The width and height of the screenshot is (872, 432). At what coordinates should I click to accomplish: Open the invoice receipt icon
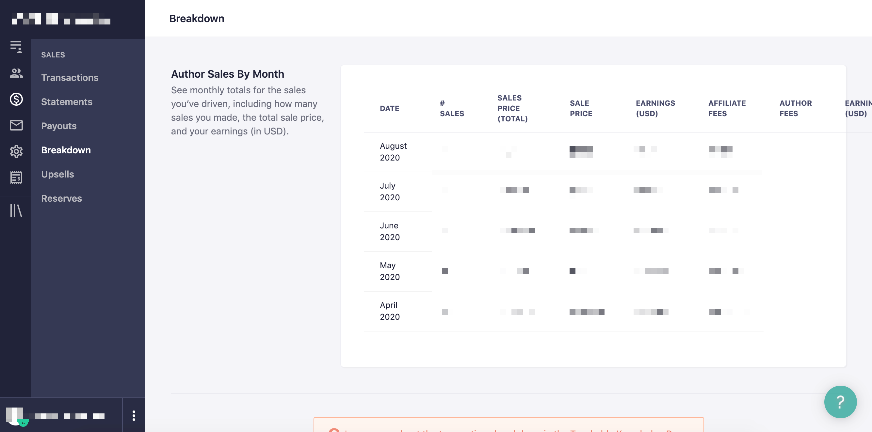[16, 177]
